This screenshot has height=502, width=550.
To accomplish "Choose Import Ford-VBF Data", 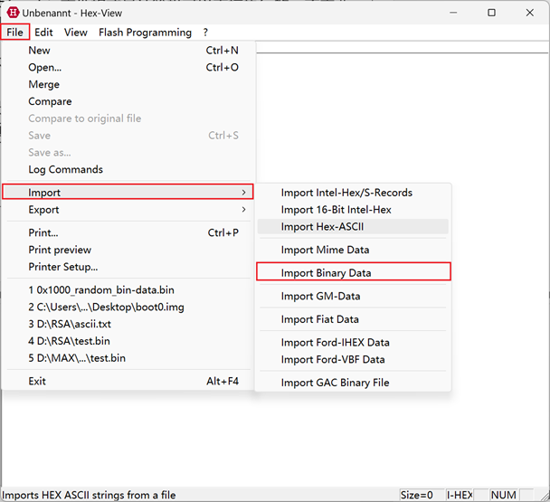I will coord(332,359).
